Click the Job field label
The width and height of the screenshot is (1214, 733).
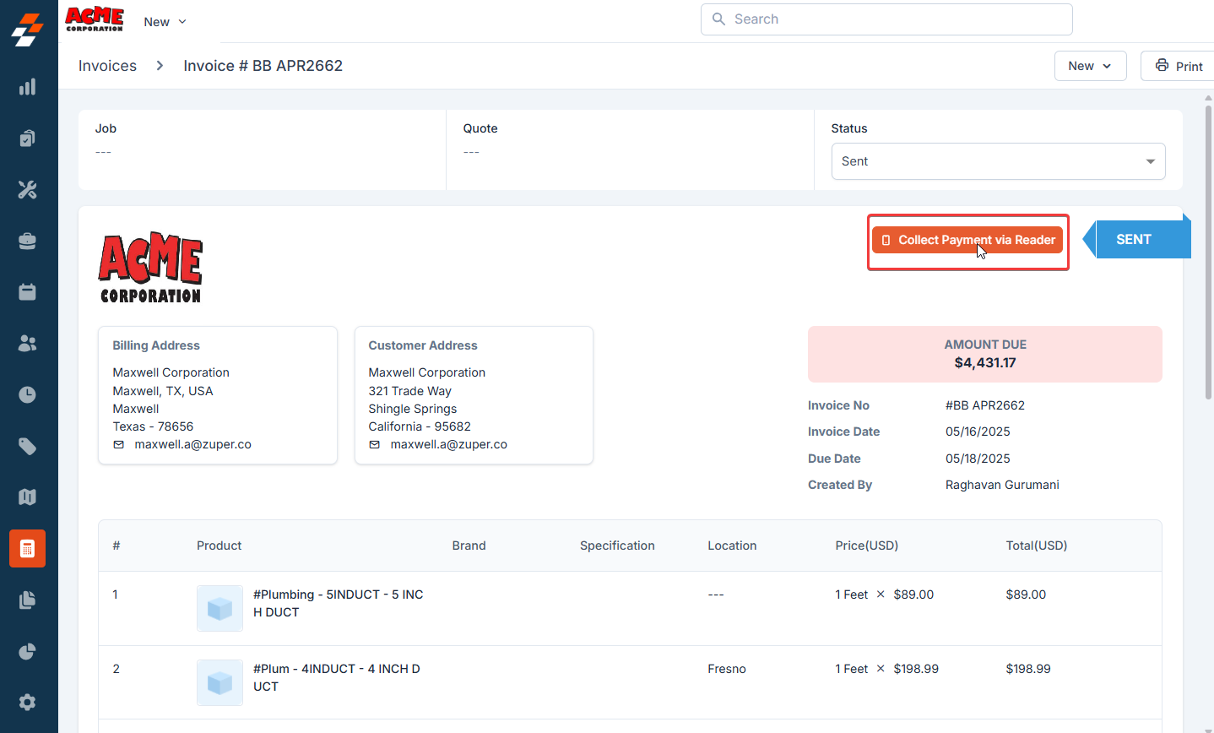coord(106,128)
